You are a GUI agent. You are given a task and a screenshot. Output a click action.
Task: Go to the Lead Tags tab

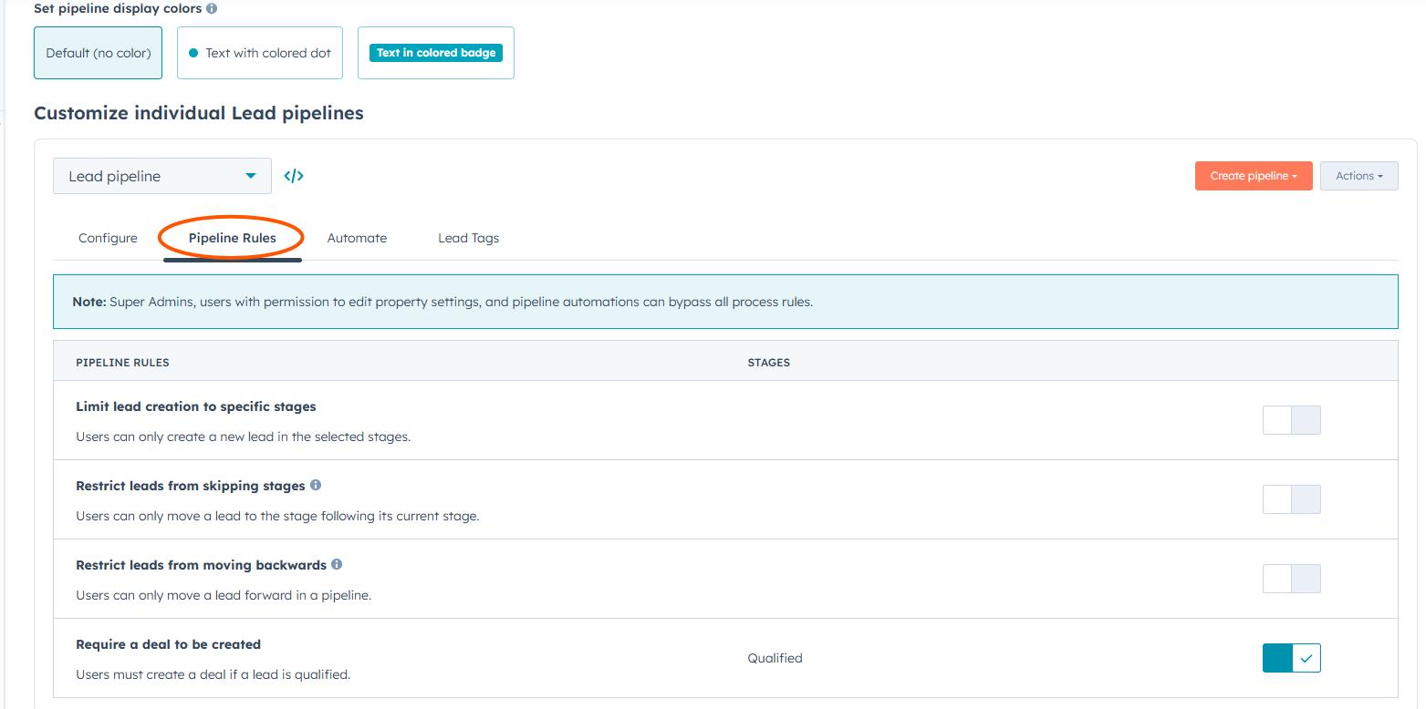pyautogui.click(x=468, y=238)
